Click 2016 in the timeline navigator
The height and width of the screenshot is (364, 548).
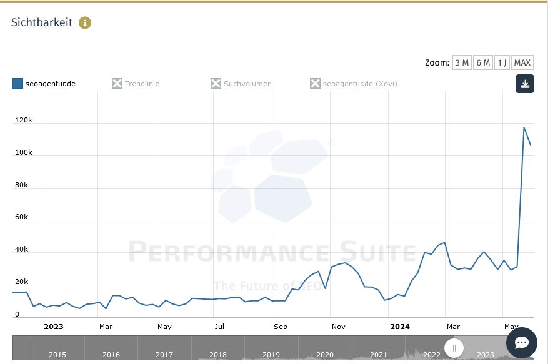111,355
